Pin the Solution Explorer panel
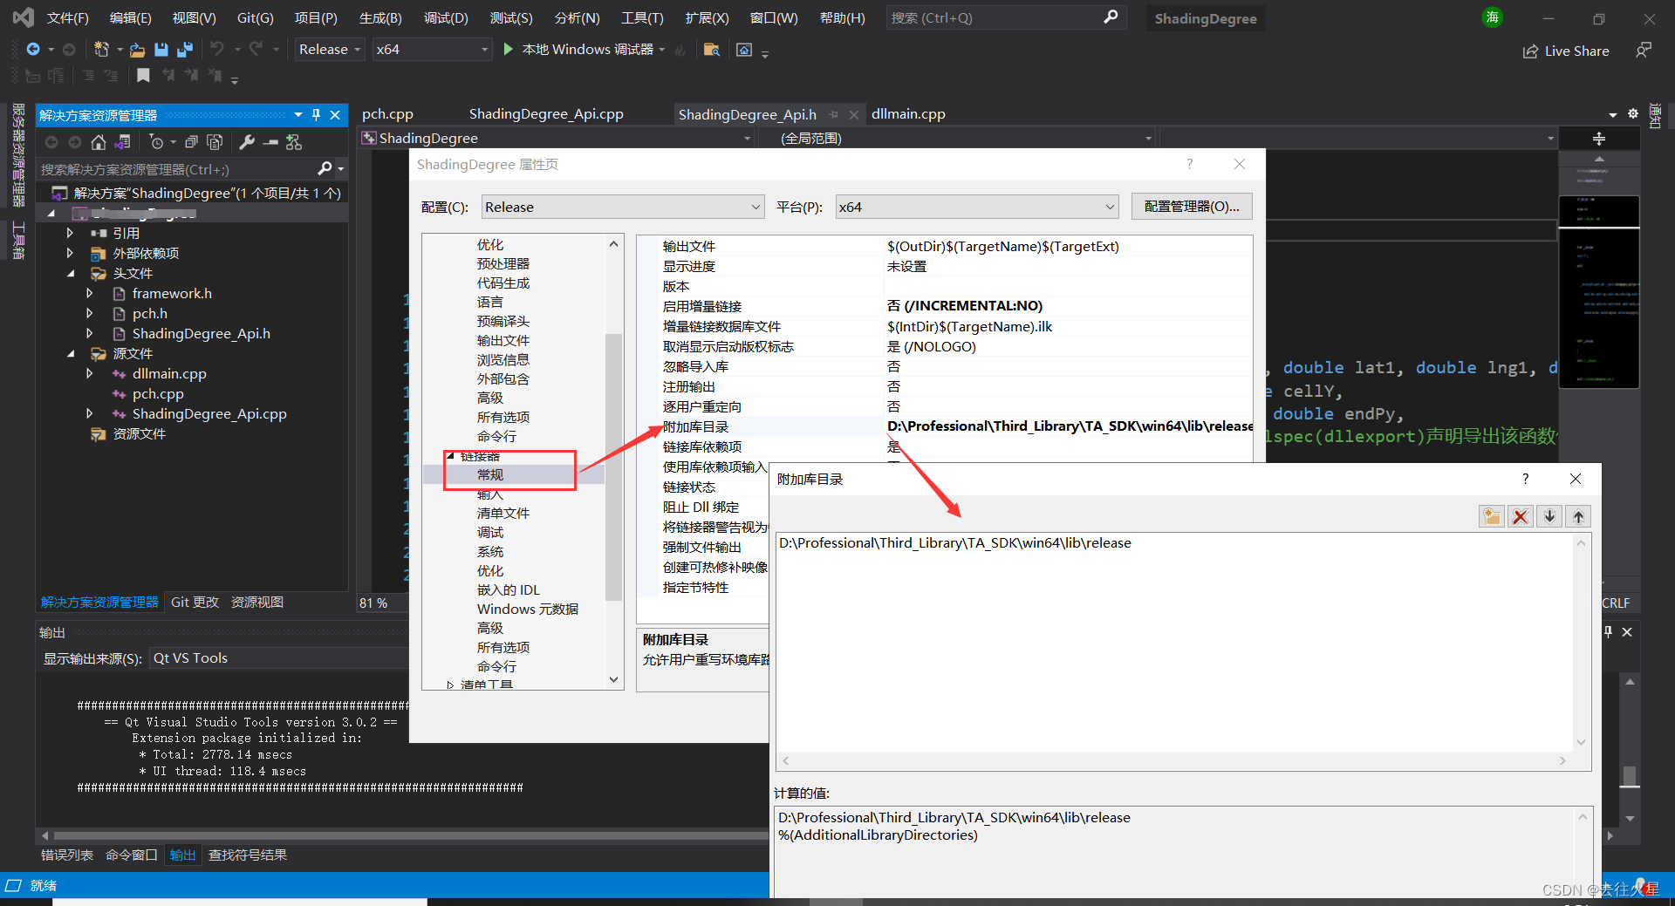The image size is (1675, 906). click(317, 115)
